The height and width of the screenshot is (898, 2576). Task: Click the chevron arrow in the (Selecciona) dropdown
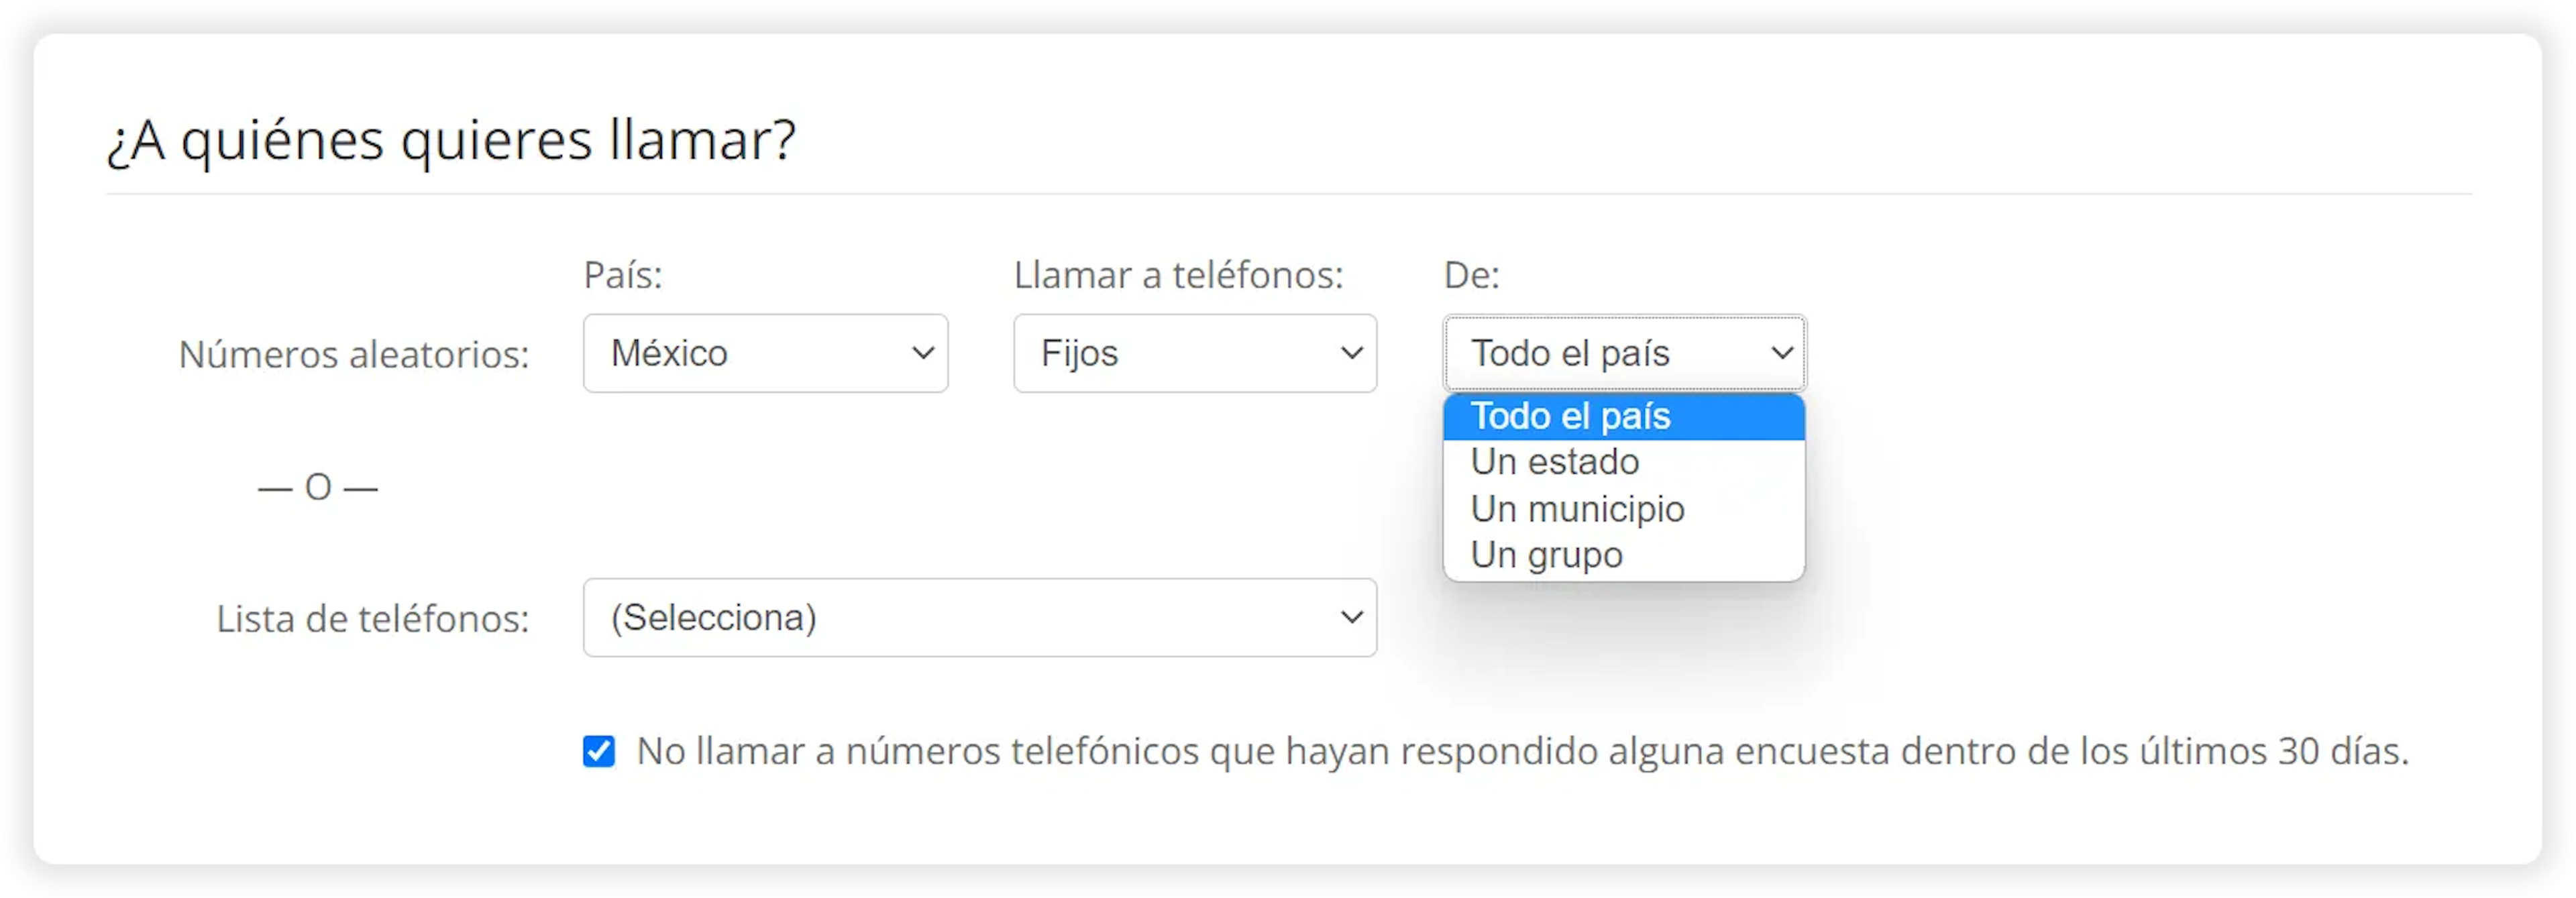(x=1351, y=617)
